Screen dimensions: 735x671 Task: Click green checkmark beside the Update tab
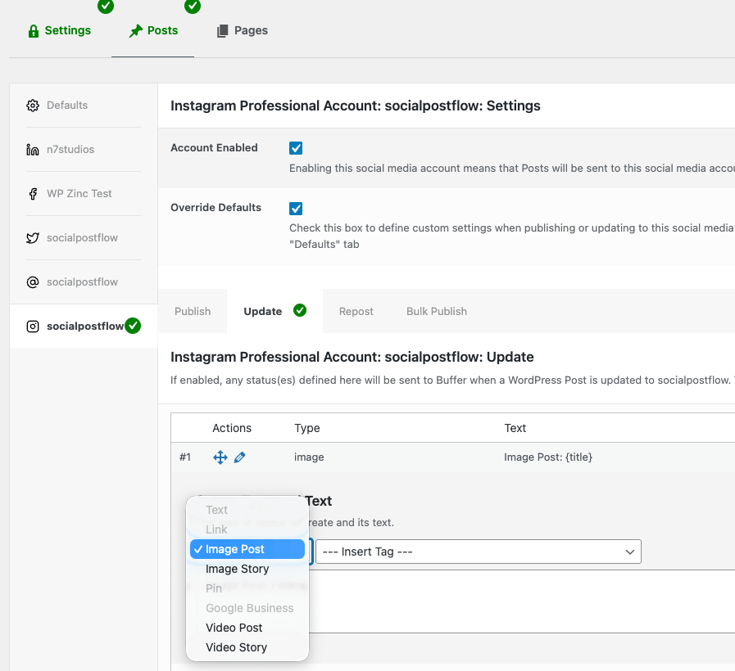[x=300, y=310]
